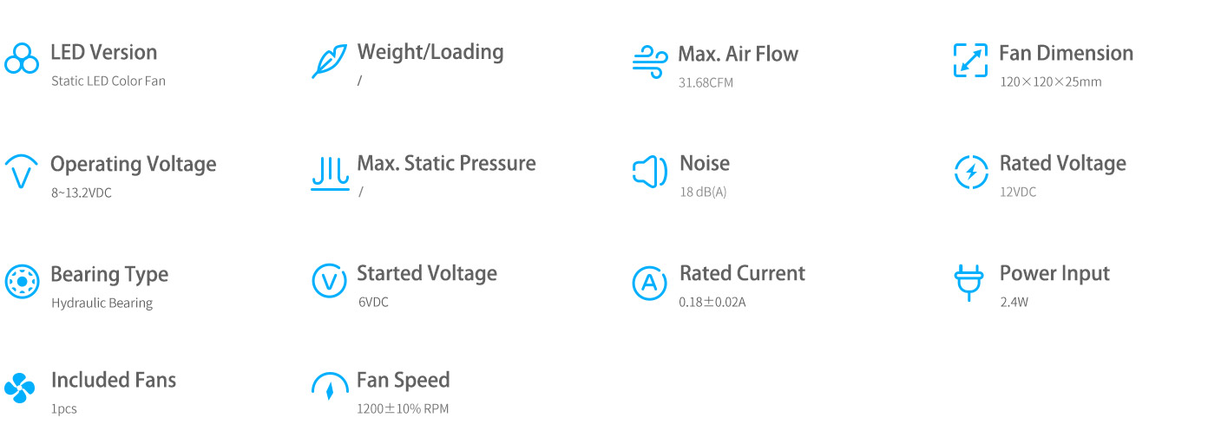Click the Max. Static Pressure icon

click(x=330, y=173)
